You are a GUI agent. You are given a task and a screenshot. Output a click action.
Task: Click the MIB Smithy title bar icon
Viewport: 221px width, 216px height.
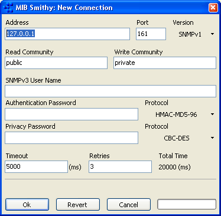[x=8, y=8]
